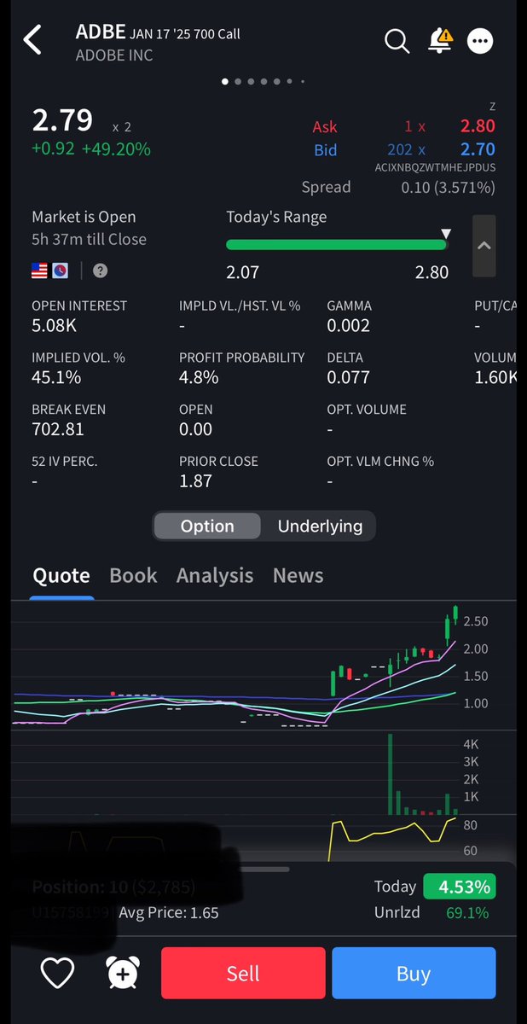
Task: Tap the green Today's Range bar
Action: point(336,245)
